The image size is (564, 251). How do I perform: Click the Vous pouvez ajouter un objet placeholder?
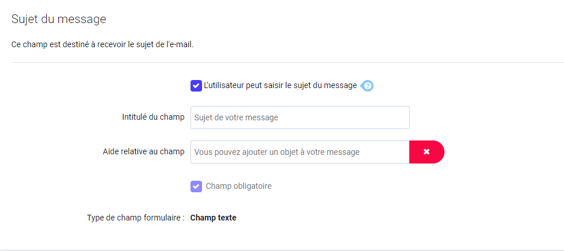click(277, 152)
